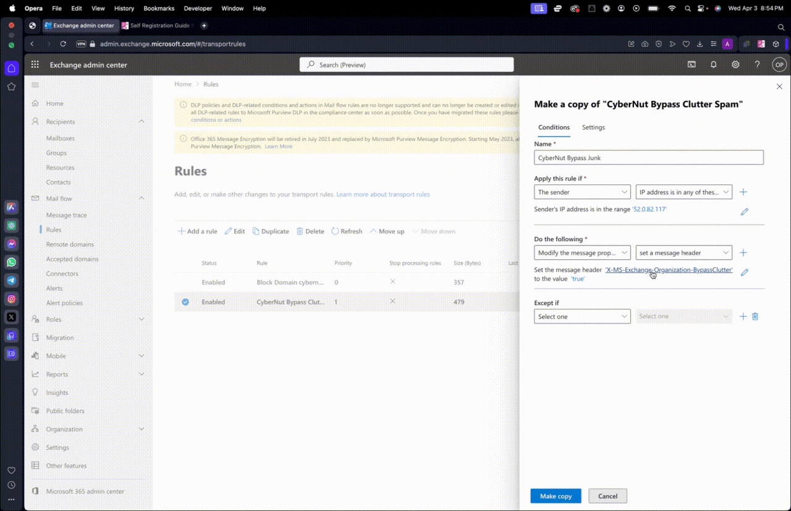Click the pencil icon beside sender's IP range
The width and height of the screenshot is (791, 511).
tap(744, 212)
